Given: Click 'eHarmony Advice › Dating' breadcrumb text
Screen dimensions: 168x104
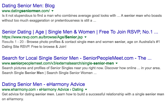Looking at the screenshot, I should coord(61,89).
